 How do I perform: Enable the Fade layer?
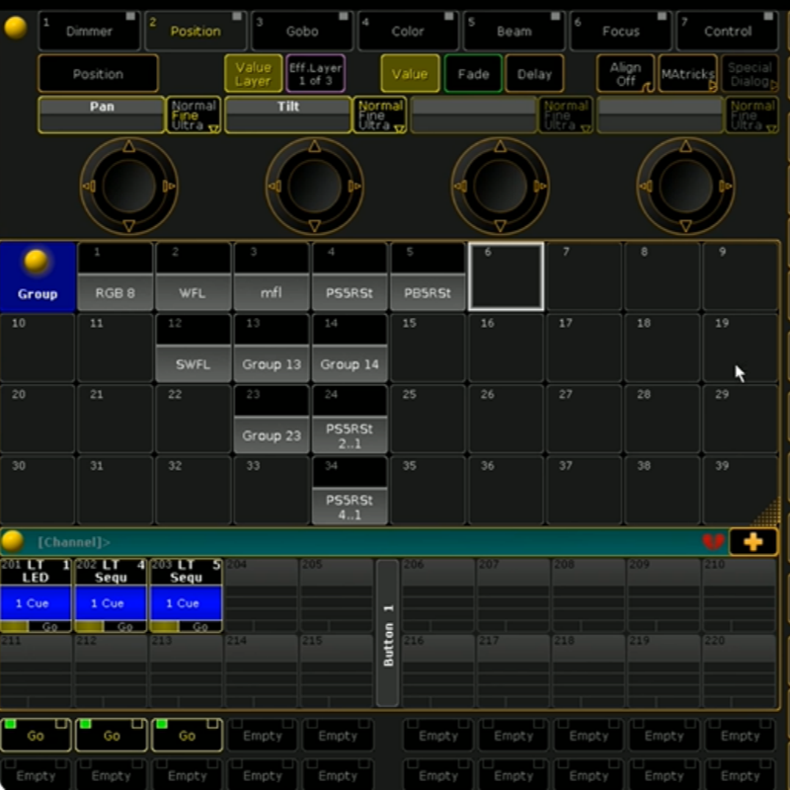pyautogui.click(x=473, y=74)
